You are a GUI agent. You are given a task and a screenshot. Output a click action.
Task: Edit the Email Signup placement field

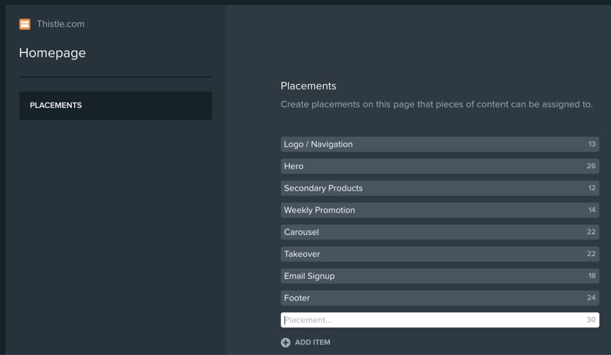point(440,276)
